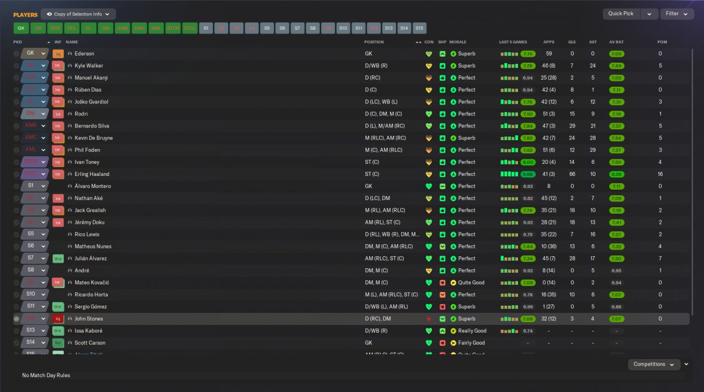The image size is (704, 392).
Task: Sort by the Position column header
Action: [x=374, y=42]
